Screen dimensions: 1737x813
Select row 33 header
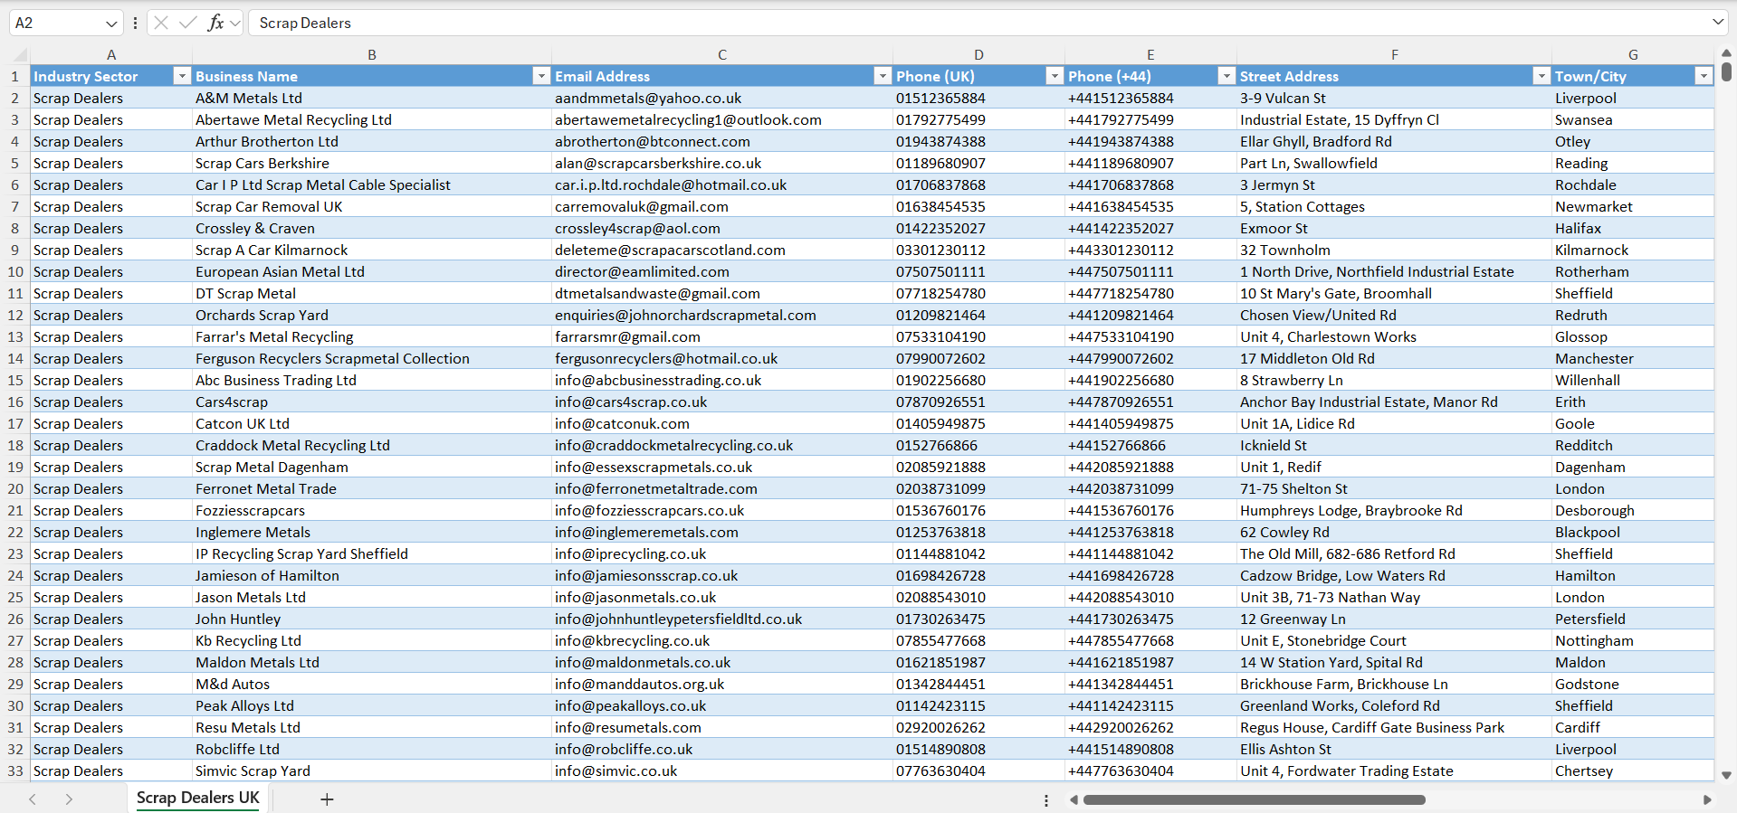pyautogui.click(x=14, y=770)
